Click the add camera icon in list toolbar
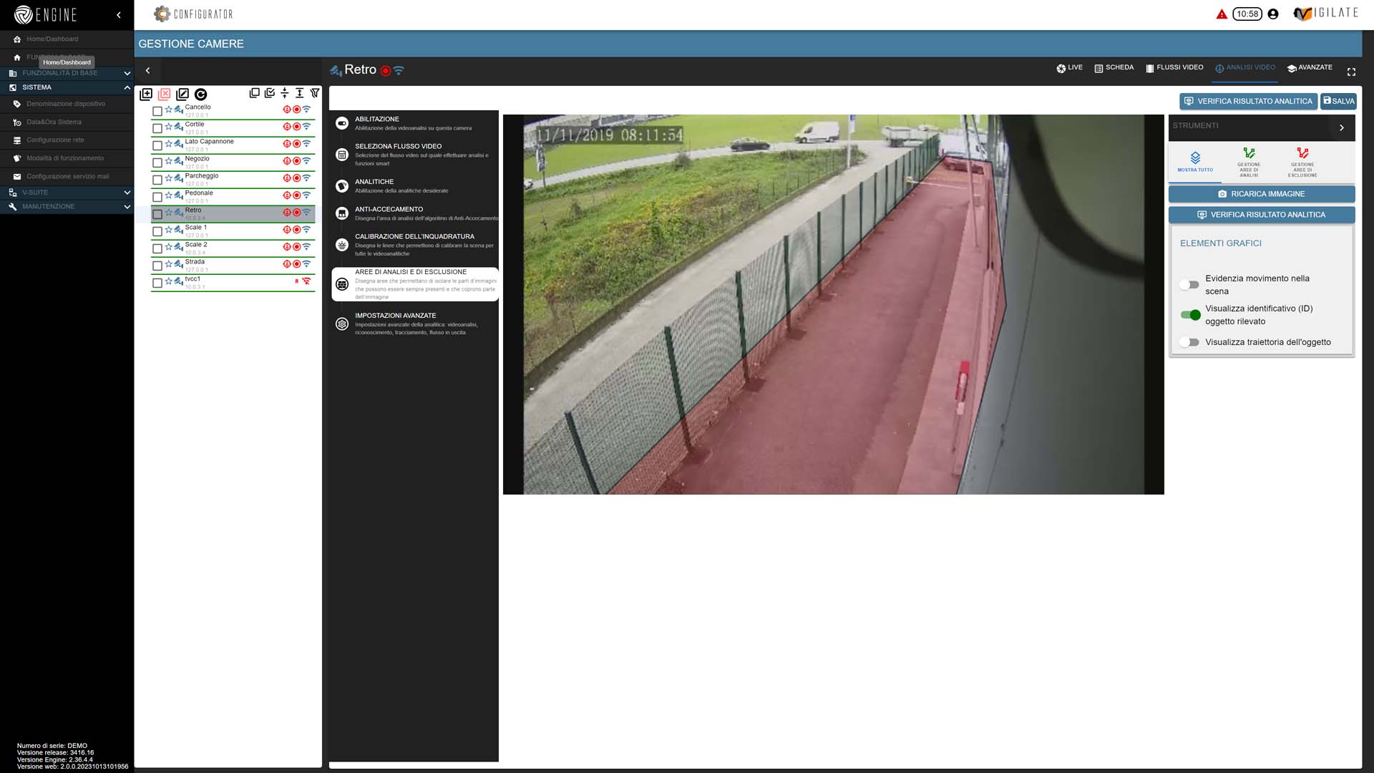The height and width of the screenshot is (773, 1374). click(146, 94)
